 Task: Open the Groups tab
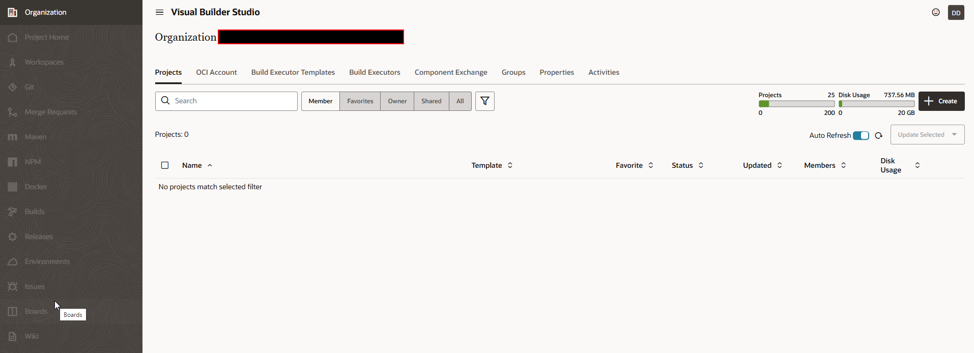pyautogui.click(x=513, y=72)
